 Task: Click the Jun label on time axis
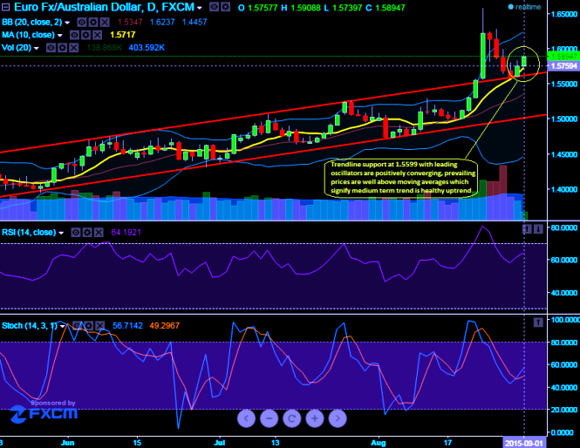coord(68,443)
